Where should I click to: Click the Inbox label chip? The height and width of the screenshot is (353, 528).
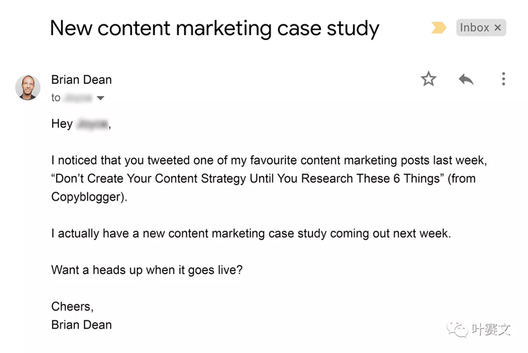click(x=474, y=28)
